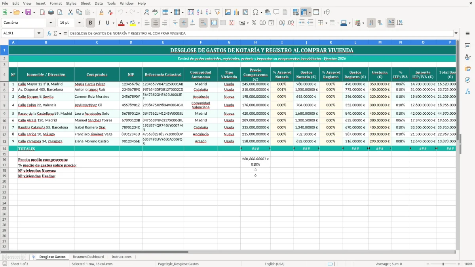Open the Special Character dropdown arrow
Image resolution: width=475 pixels, height=267 pixels.
261,12
